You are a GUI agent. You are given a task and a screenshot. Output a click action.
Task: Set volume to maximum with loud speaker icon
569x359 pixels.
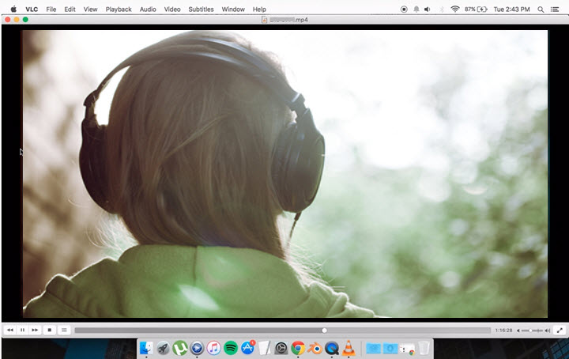(x=548, y=331)
